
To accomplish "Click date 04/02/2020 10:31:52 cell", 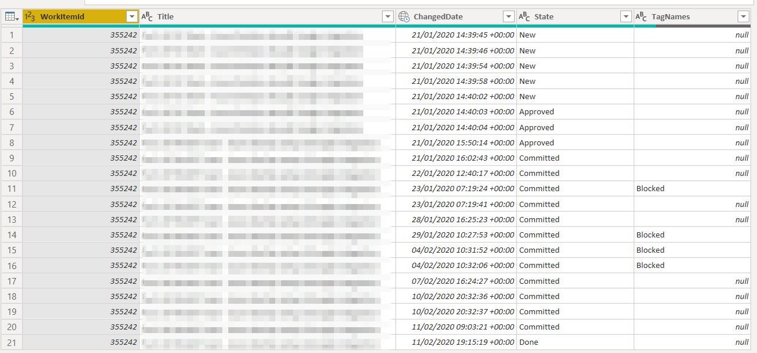I will click(457, 250).
